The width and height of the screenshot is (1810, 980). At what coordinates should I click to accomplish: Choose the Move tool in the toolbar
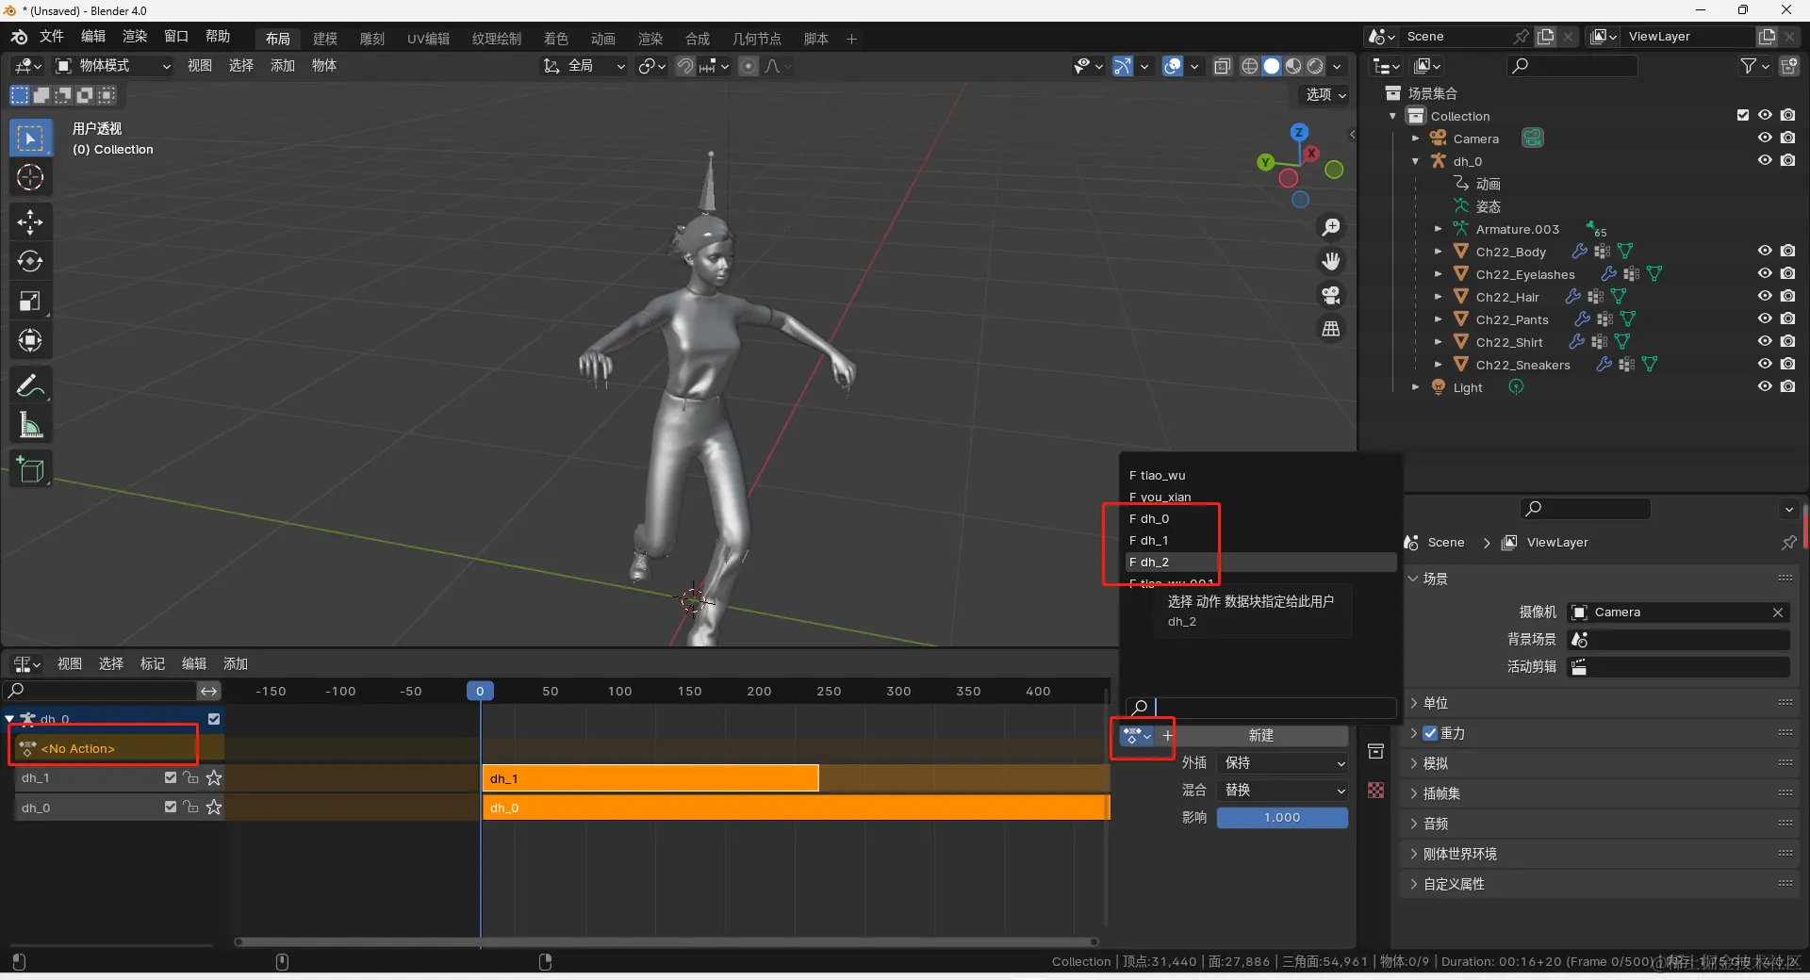pos(30,222)
